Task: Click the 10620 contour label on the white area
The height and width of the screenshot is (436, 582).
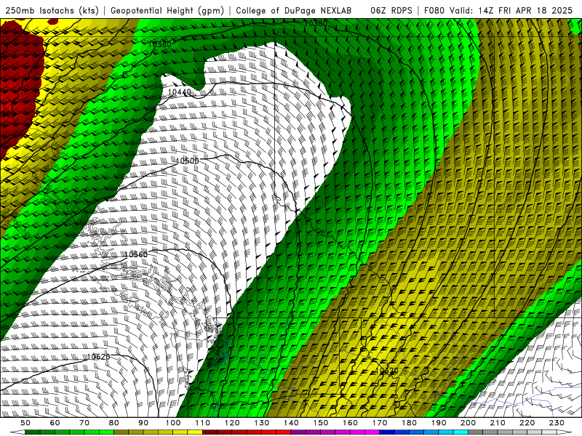Action: pos(98,357)
